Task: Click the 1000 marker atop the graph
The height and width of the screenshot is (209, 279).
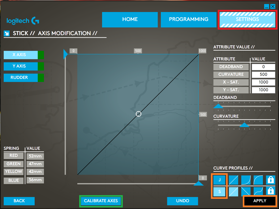Action: click(x=202, y=51)
